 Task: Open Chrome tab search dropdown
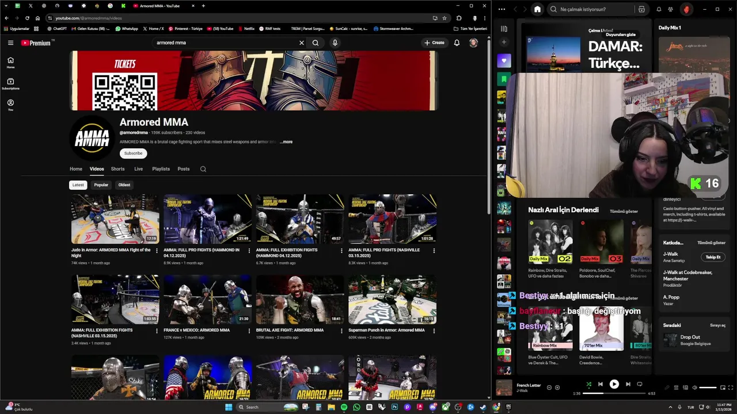pos(6,6)
